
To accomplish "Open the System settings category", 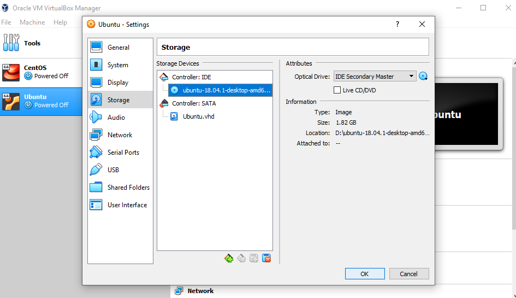I will point(120,65).
